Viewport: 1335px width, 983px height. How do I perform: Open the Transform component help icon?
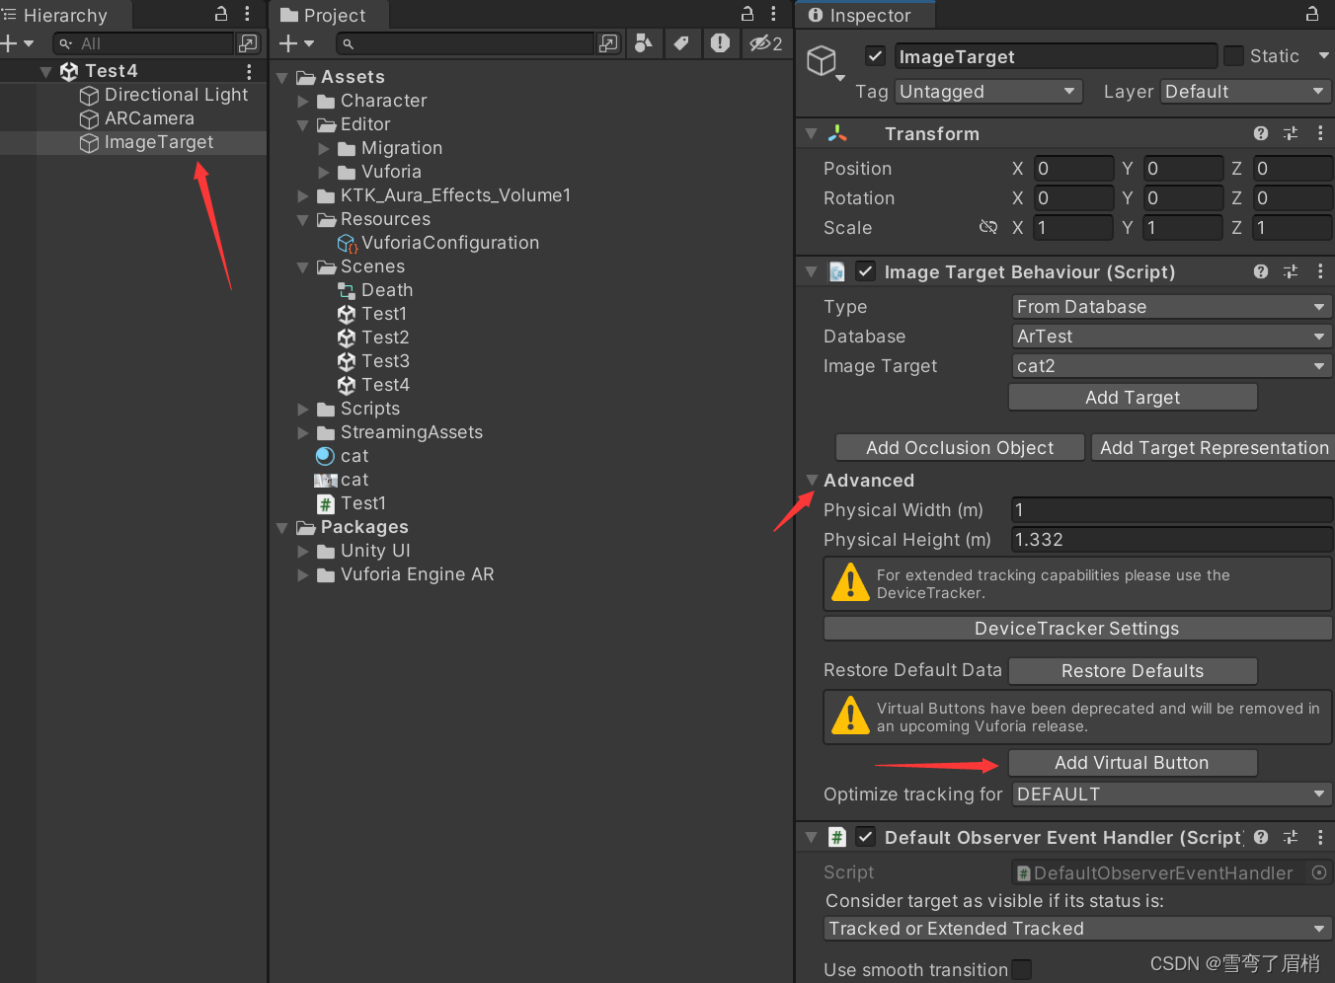1261,133
